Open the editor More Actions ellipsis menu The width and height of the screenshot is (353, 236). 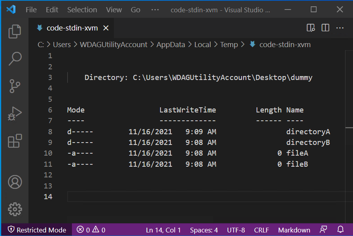339,28
